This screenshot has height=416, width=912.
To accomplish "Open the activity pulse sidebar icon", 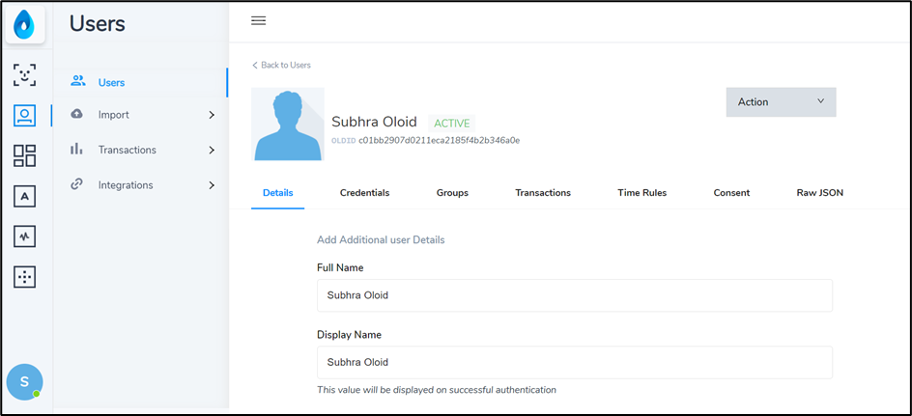I will click(24, 236).
